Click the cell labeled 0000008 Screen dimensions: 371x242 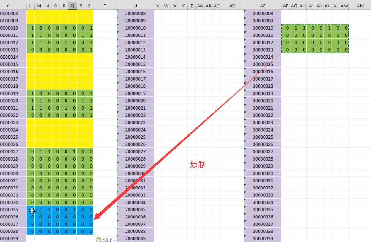tap(12, 13)
